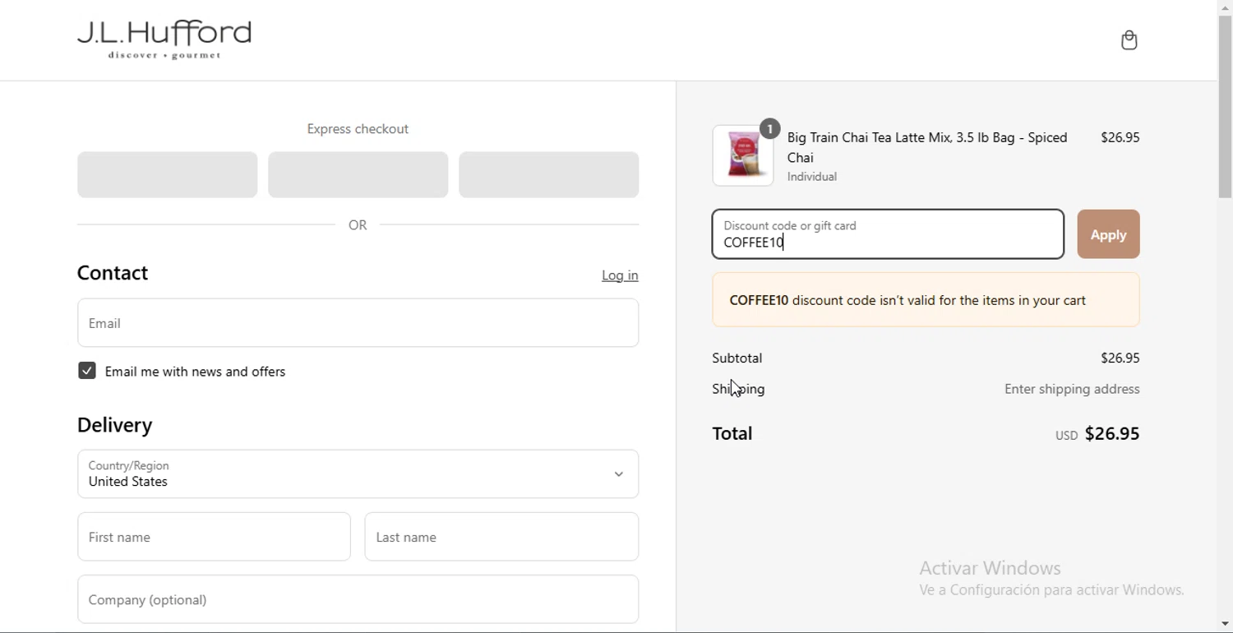1233x633 pixels.
Task: Click the discount code or gift card field
Action: point(889,234)
